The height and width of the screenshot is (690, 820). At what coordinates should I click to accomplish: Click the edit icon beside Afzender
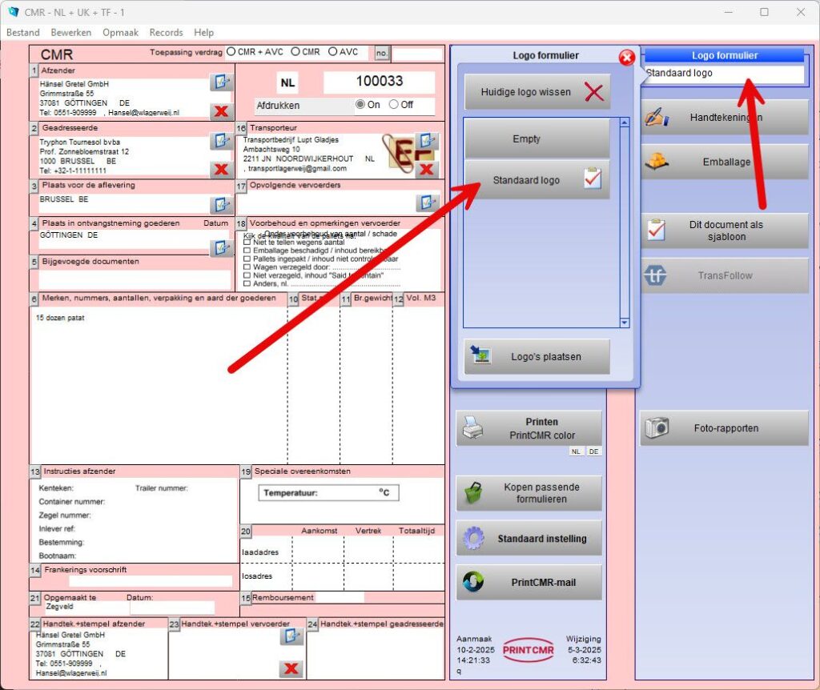coord(221,82)
